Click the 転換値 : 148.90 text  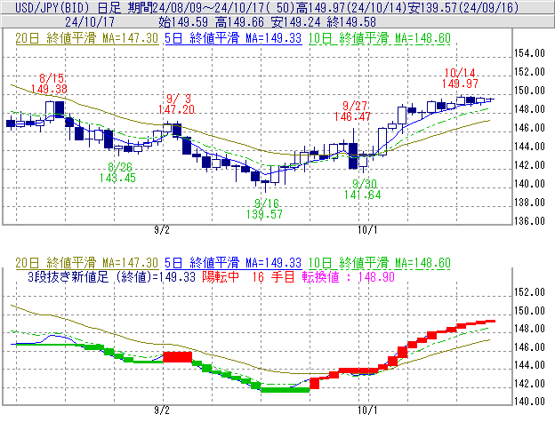tap(349, 277)
